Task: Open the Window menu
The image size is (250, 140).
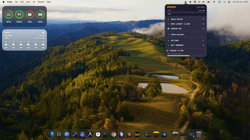Action: coord(41,2)
